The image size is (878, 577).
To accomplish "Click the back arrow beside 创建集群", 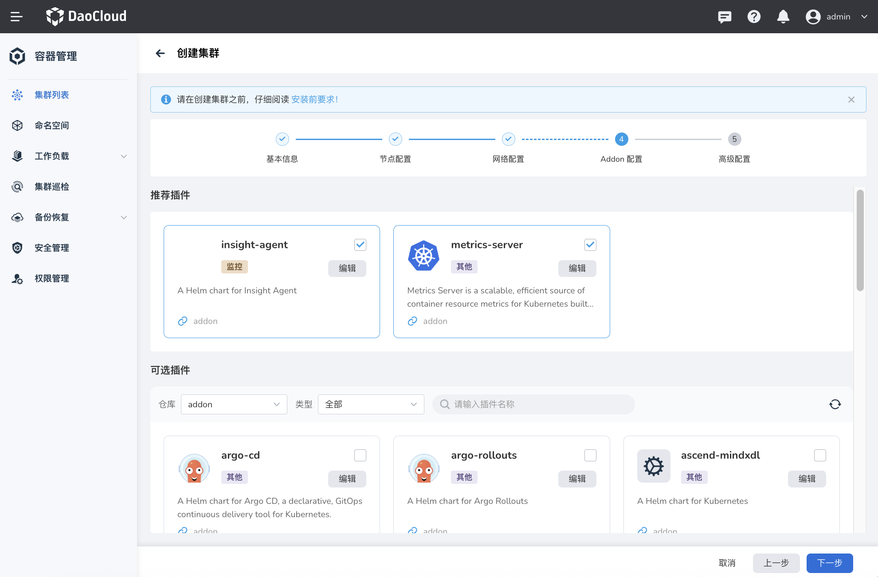I will (x=160, y=53).
